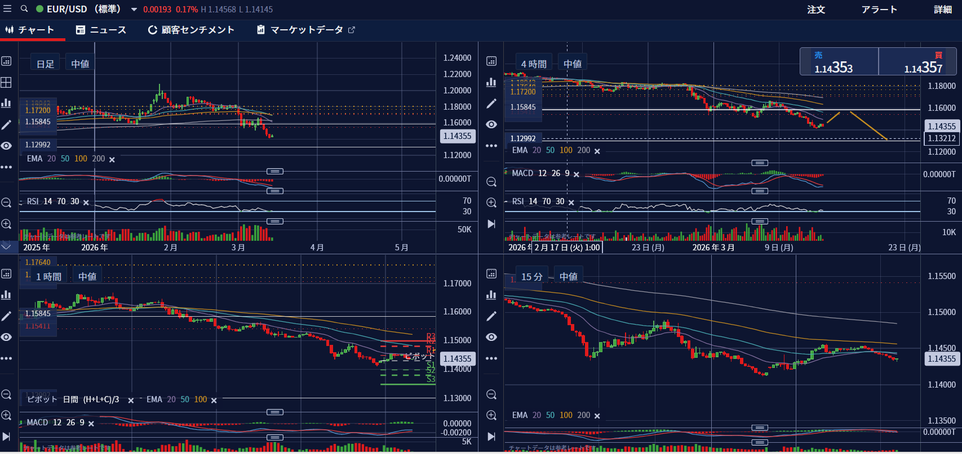962x454 pixels.
Task: Open the 4時間 timeframe selector
Action: (534, 64)
